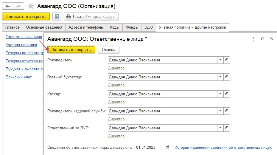Open Ответственный за ВУР record via open icon
Viewport: 277px width, 155px height.
227,128
